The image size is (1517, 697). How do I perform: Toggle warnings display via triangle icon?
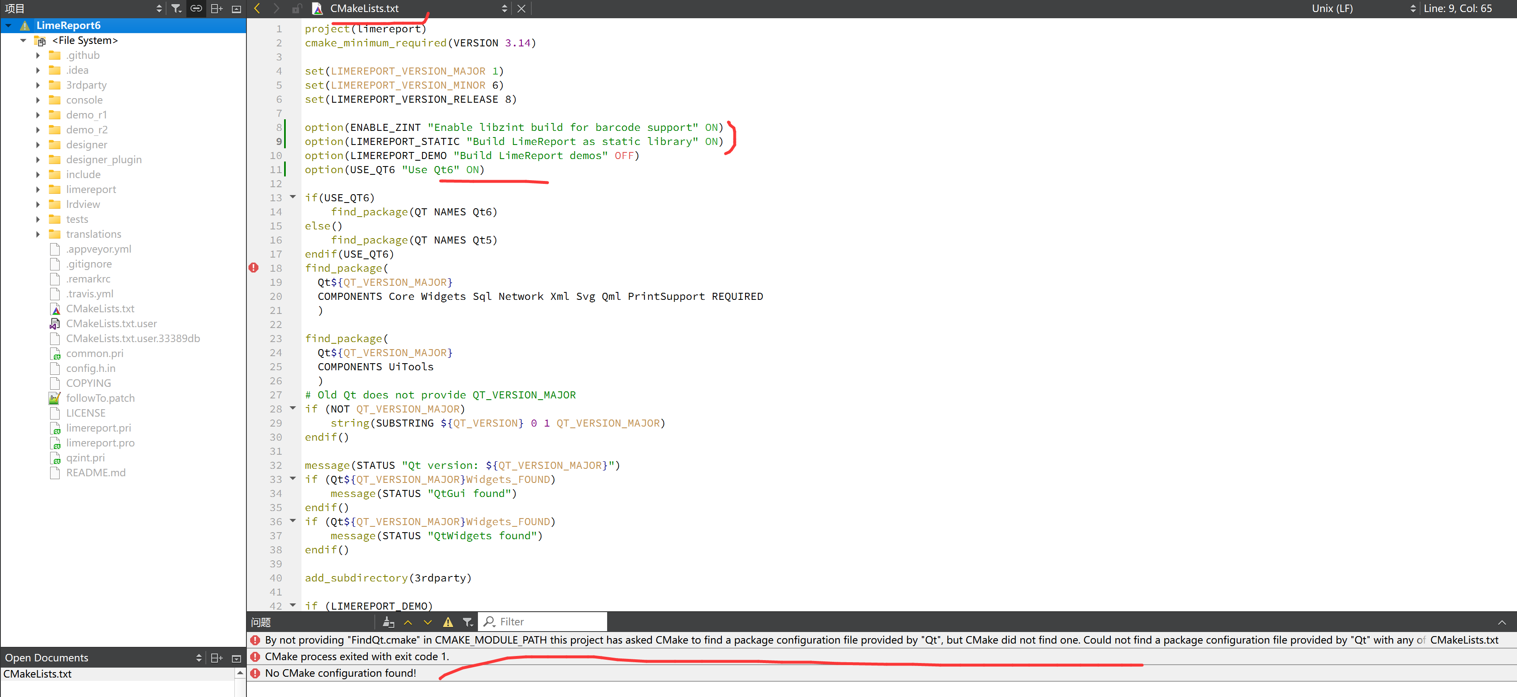tap(448, 622)
